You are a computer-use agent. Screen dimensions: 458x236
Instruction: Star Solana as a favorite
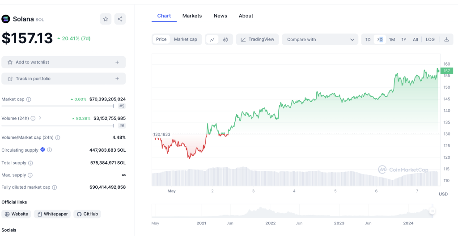pos(106,19)
